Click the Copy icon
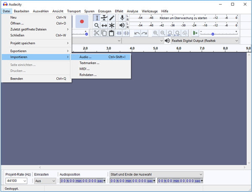This screenshot has width=252, height=192. pyautogui.click(x=104, y=33)
